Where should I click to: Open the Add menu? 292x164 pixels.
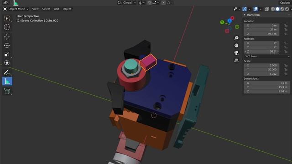[x=57, y=9]
